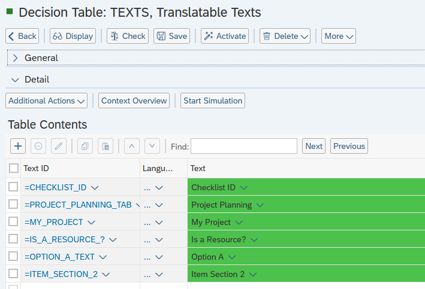
Task: Move row down with the arrow icon
Action: point(152,146)
